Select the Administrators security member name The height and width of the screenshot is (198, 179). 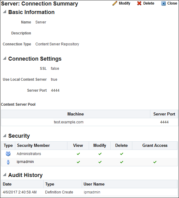pyautogui.click(x=29, y=154)
